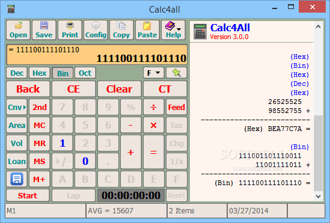This screenshot has height=223, width=330.
Task: Click digit 1 key
Action: click(x=63, y=143)
